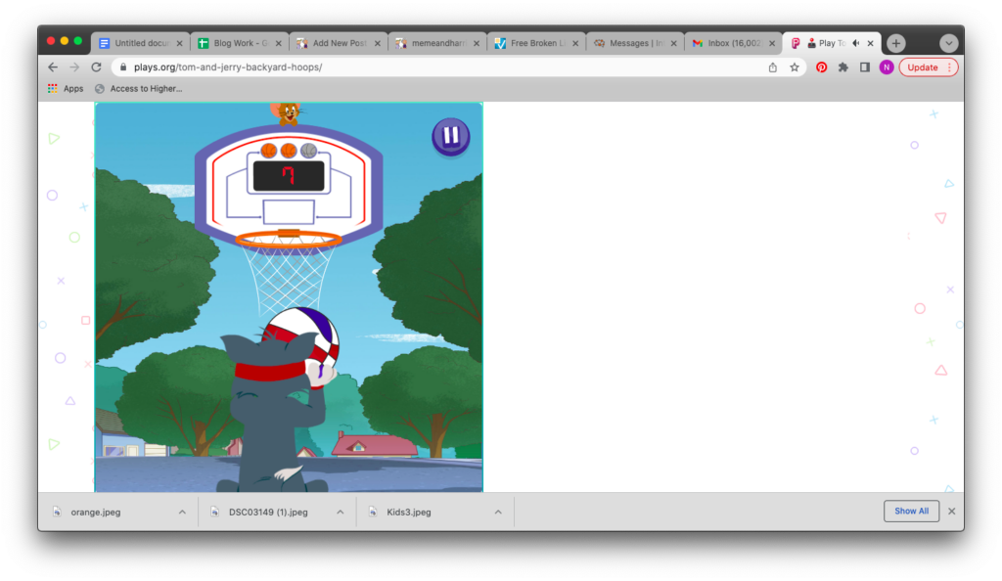Open the profile avatar N
1002x581 pixels.
pyautogui.click(x=887, y=67)
